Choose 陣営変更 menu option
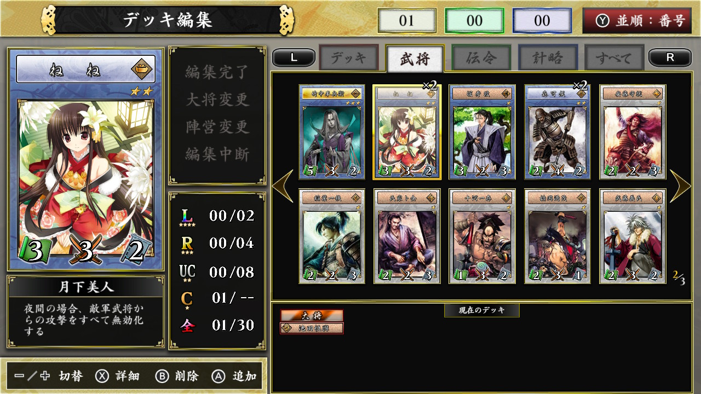Viewport: 701px width, 394px height. pyautogui.click(x=217, y=127)
